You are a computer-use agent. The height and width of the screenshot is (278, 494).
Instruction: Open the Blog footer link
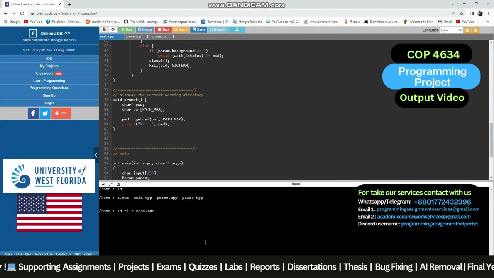[28, 254]
